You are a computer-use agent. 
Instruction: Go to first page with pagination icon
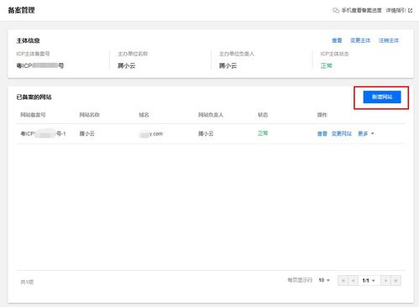coord(343,280)
